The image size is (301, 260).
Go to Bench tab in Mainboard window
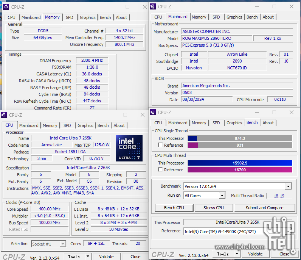click(x=252, y=17)
